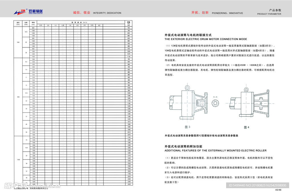Click the heading 外装式电动滚筒的附加功能

(183, 146)
